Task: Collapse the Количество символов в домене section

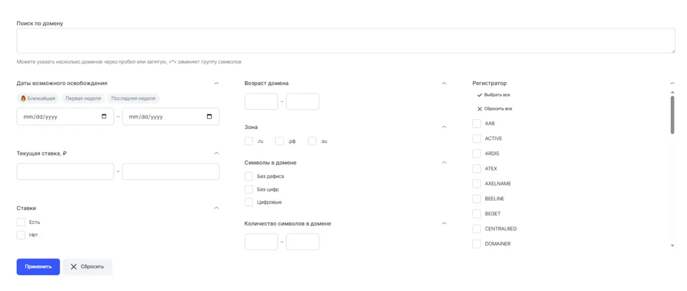Action: click(x=444, y=223)
